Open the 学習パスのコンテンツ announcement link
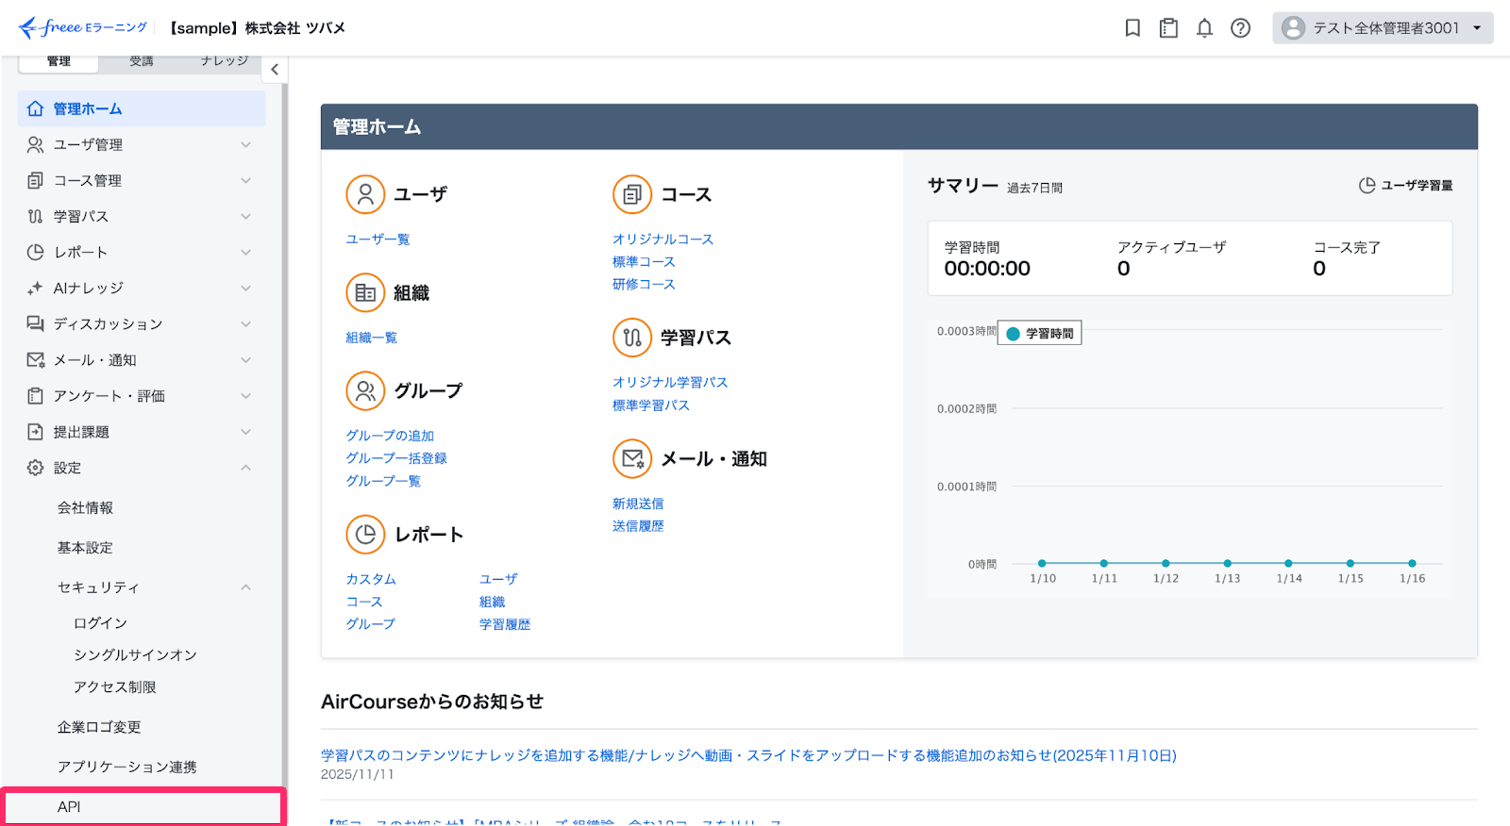Viewport: 1510px width, 826px height. pyautogui.click(x=748, y=755)
